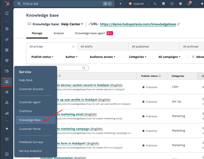The image size is (204, 159).
Task: Open the Publish status filter dropdown
Action: pyautogui.click(x=42, y=57)
